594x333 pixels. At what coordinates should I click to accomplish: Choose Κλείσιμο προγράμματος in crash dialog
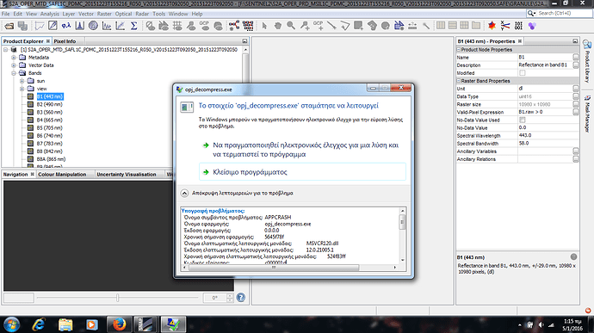pyautogui.click(x=302, y=172)
